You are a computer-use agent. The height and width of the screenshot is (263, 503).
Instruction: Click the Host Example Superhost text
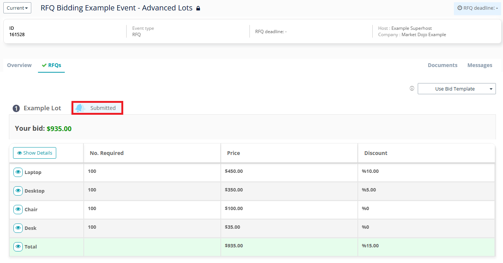405,28
